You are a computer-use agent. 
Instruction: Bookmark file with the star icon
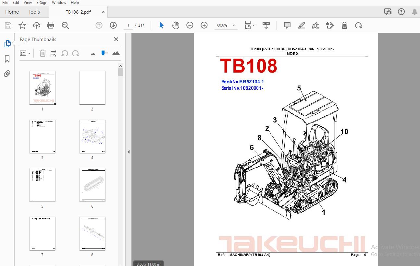click(22, 25)
